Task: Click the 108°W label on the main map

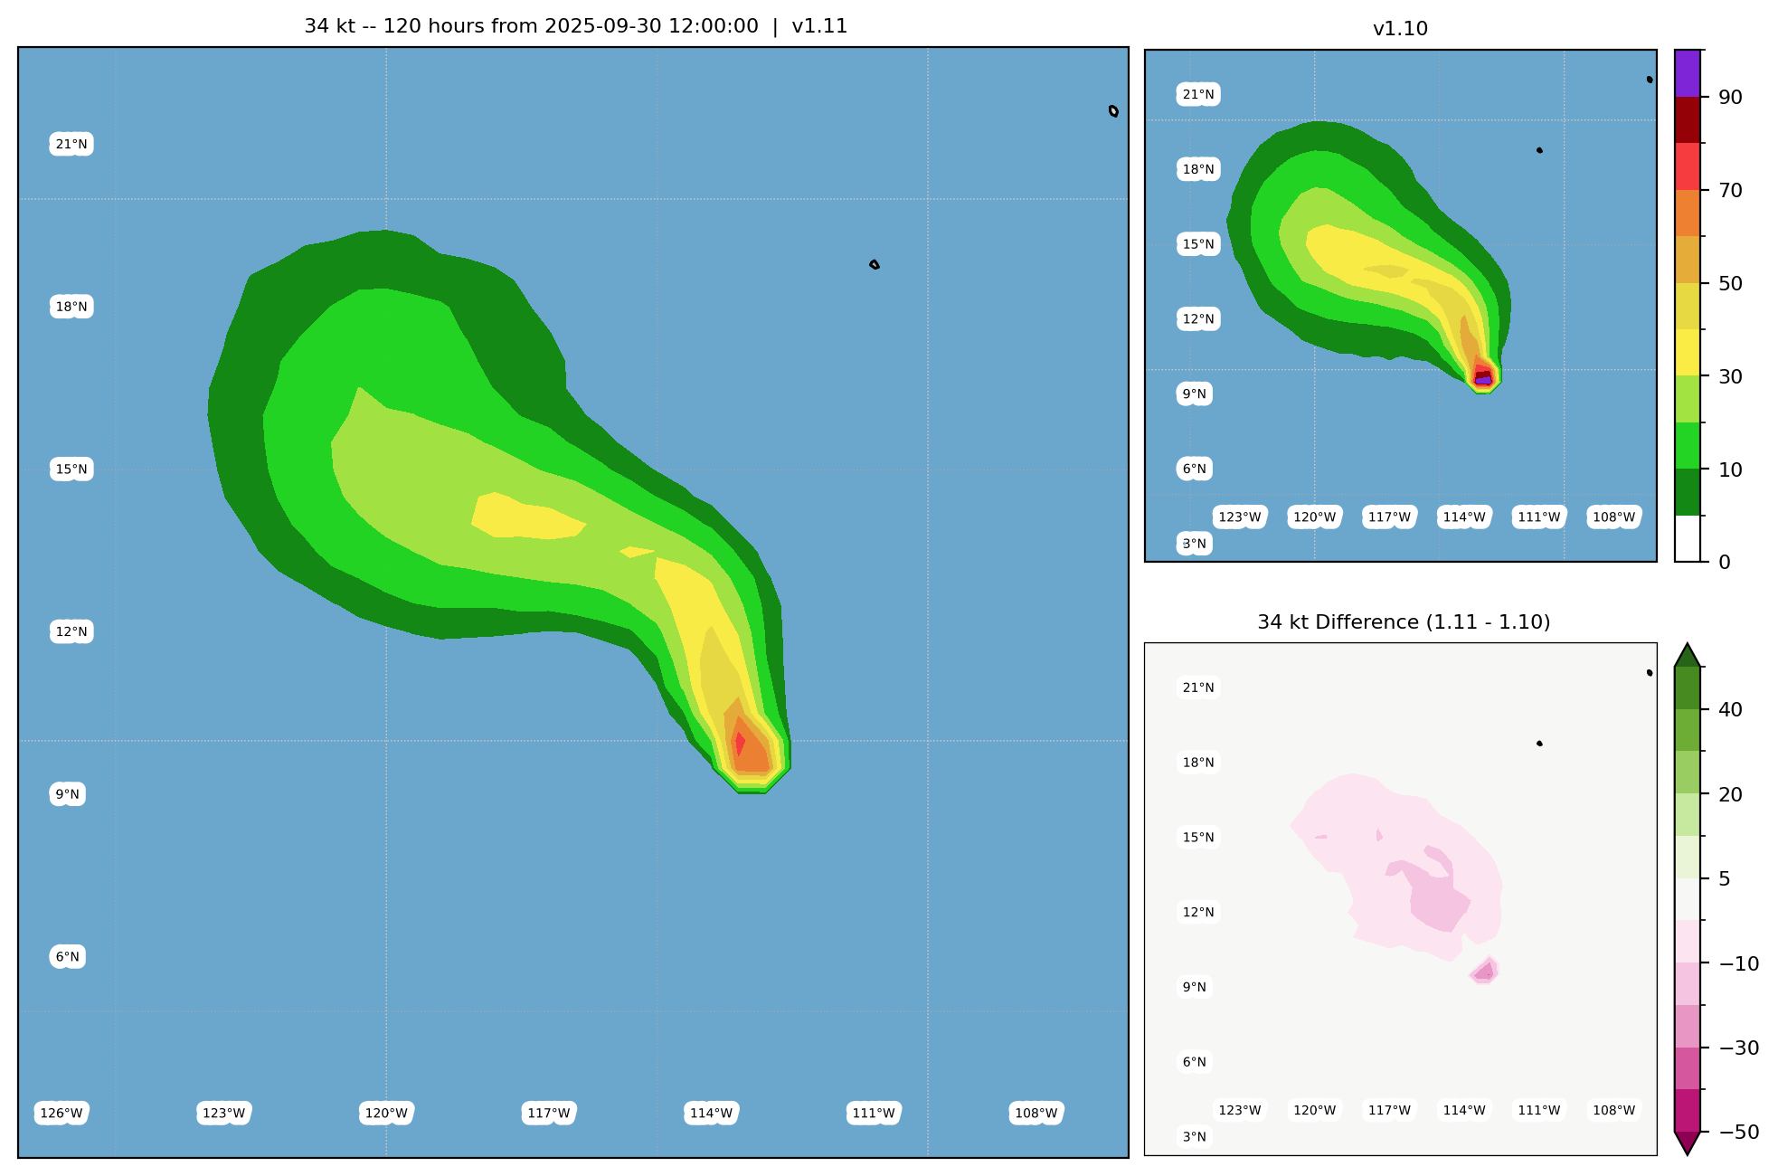Action: 1036,1113
